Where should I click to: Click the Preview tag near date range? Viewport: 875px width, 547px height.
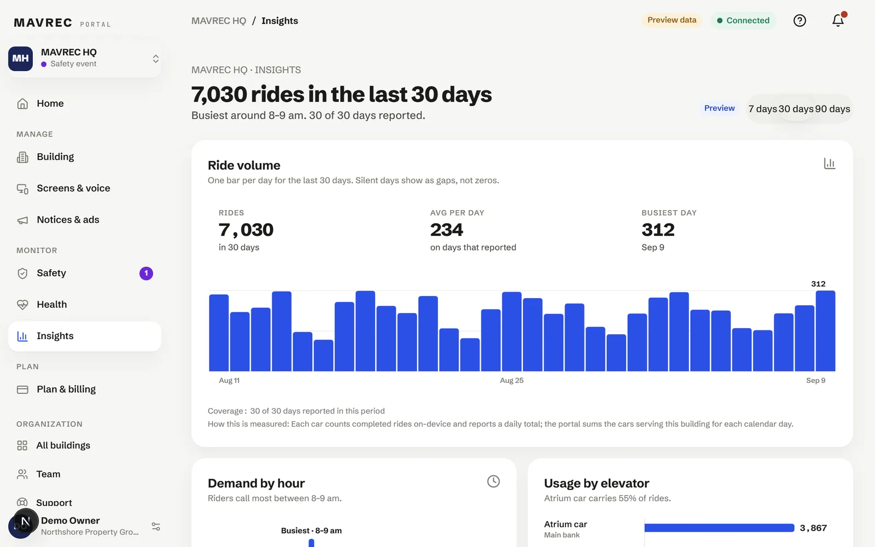tap(719, 108)
